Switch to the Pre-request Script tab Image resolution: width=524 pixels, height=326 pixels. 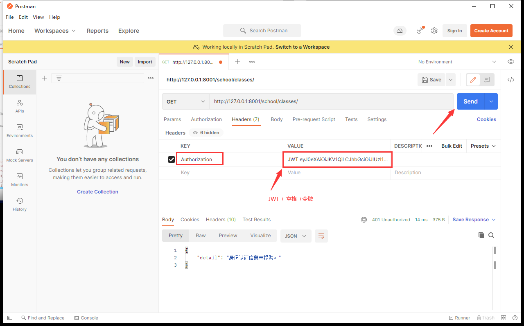click(x=314, y=119)
